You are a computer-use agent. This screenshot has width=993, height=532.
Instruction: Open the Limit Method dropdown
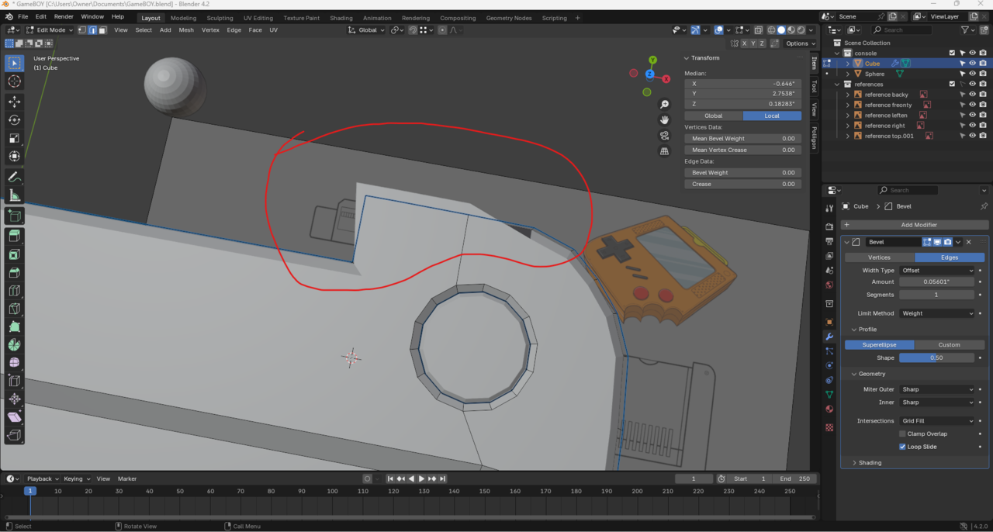point(936,313)
